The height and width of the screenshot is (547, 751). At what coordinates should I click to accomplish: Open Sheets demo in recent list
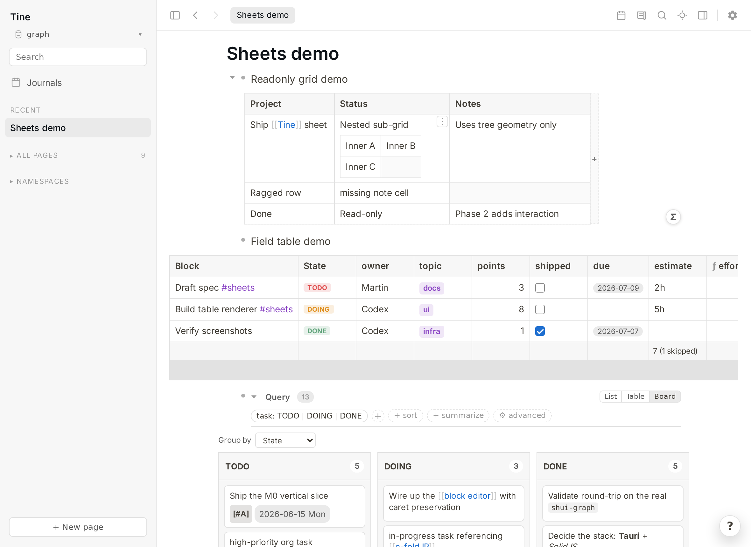(x=78, y=128)
